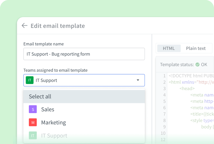Screen dimensions: 214x144
Task: Switch to the Plain text tab
Action: (196, 48)
